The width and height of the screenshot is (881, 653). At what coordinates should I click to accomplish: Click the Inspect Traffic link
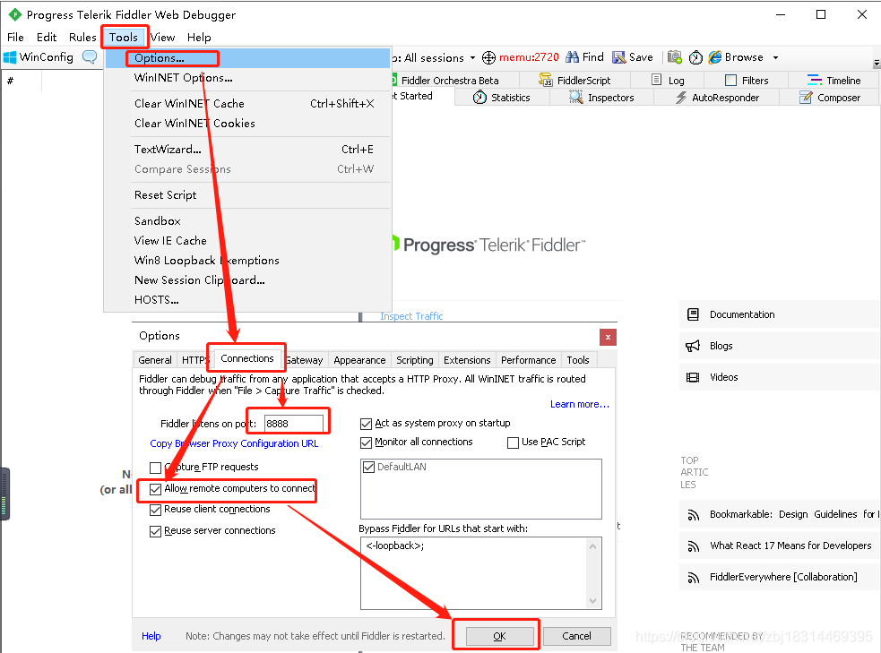(411, 316)
